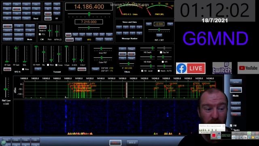The image size is (259, 146).
Task: Enable the NR checkbox
Action: tap(163, 62)
